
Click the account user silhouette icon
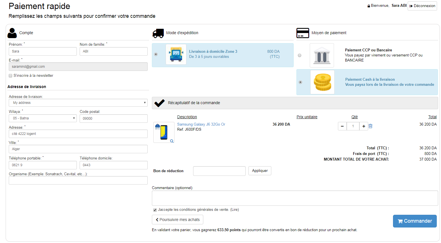point(12,33)
